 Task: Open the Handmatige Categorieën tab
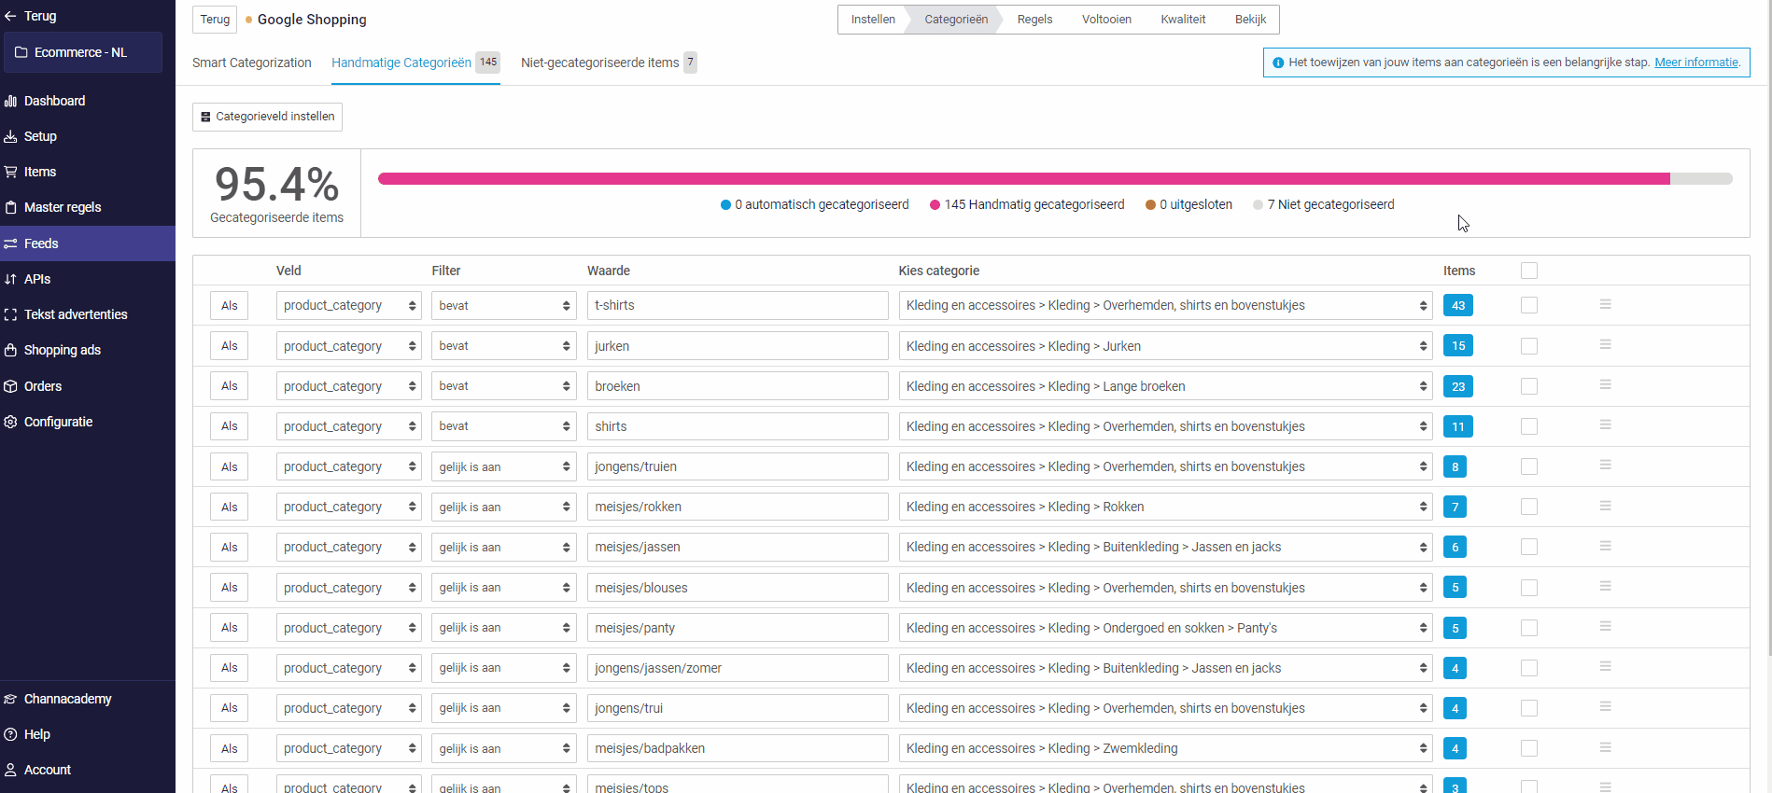(x=415, y=63)
